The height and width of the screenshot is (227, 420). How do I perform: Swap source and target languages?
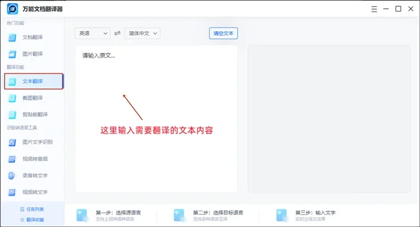(118, 33)
